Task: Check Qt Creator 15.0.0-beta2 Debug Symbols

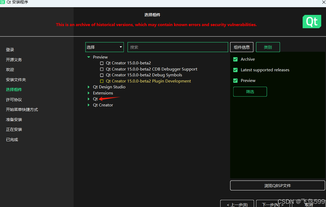Action: coord(102,75)
